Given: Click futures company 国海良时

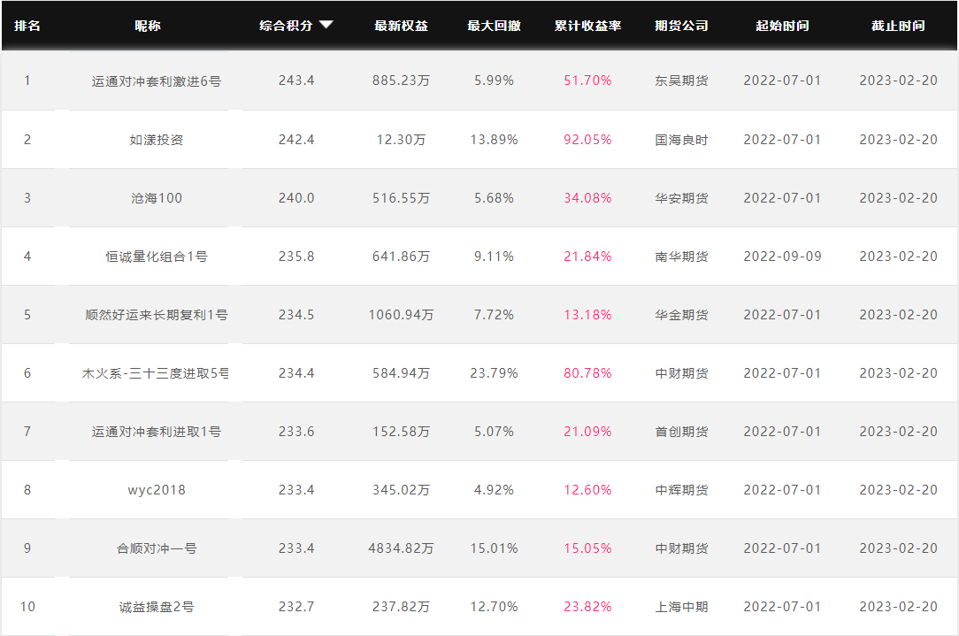Looking at the screenshot, I should point(681,140).
